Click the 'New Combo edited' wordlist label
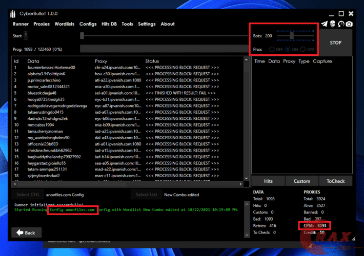Screen dimensions: 364x256 point(181,195)
